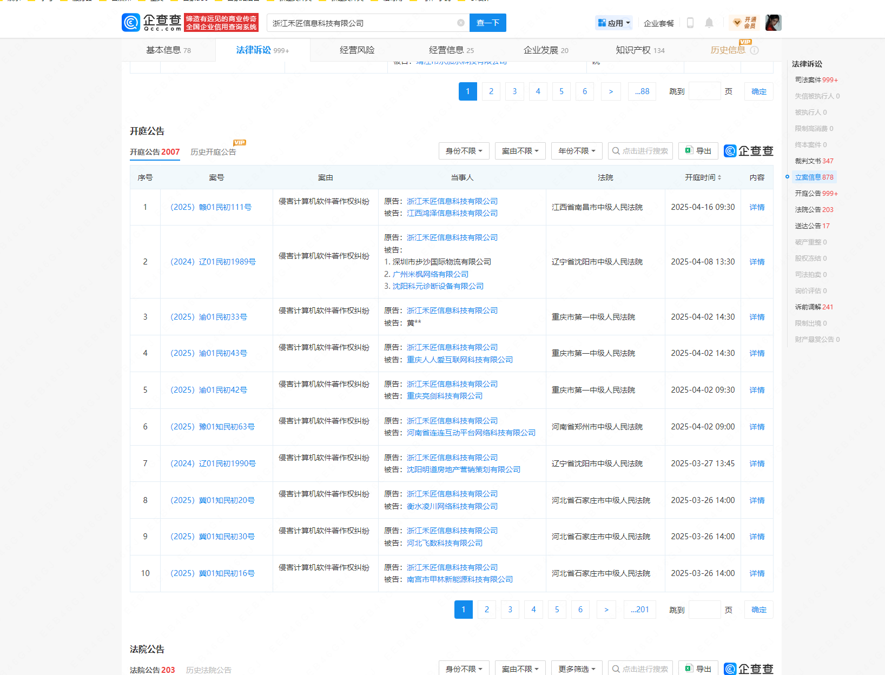
Task: Open case (2025)赣01民初111号
Action: click(x=211, y=207)
